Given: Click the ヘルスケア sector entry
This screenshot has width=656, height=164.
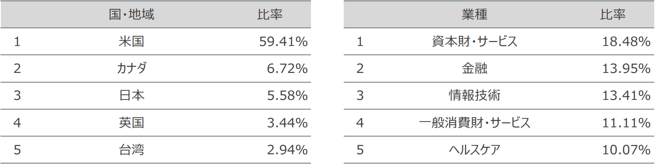Looking at the screenshot, I should (x=474, y=149).
